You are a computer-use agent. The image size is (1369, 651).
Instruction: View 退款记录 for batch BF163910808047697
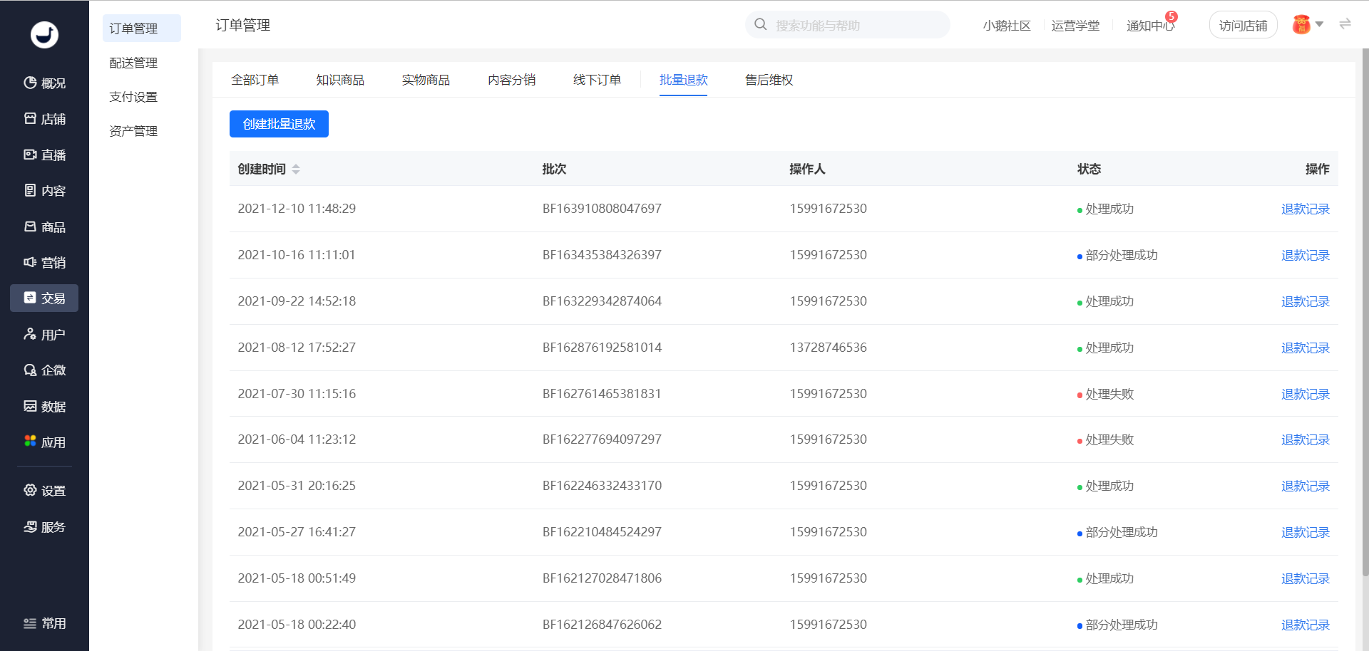tap(1306, 209)
